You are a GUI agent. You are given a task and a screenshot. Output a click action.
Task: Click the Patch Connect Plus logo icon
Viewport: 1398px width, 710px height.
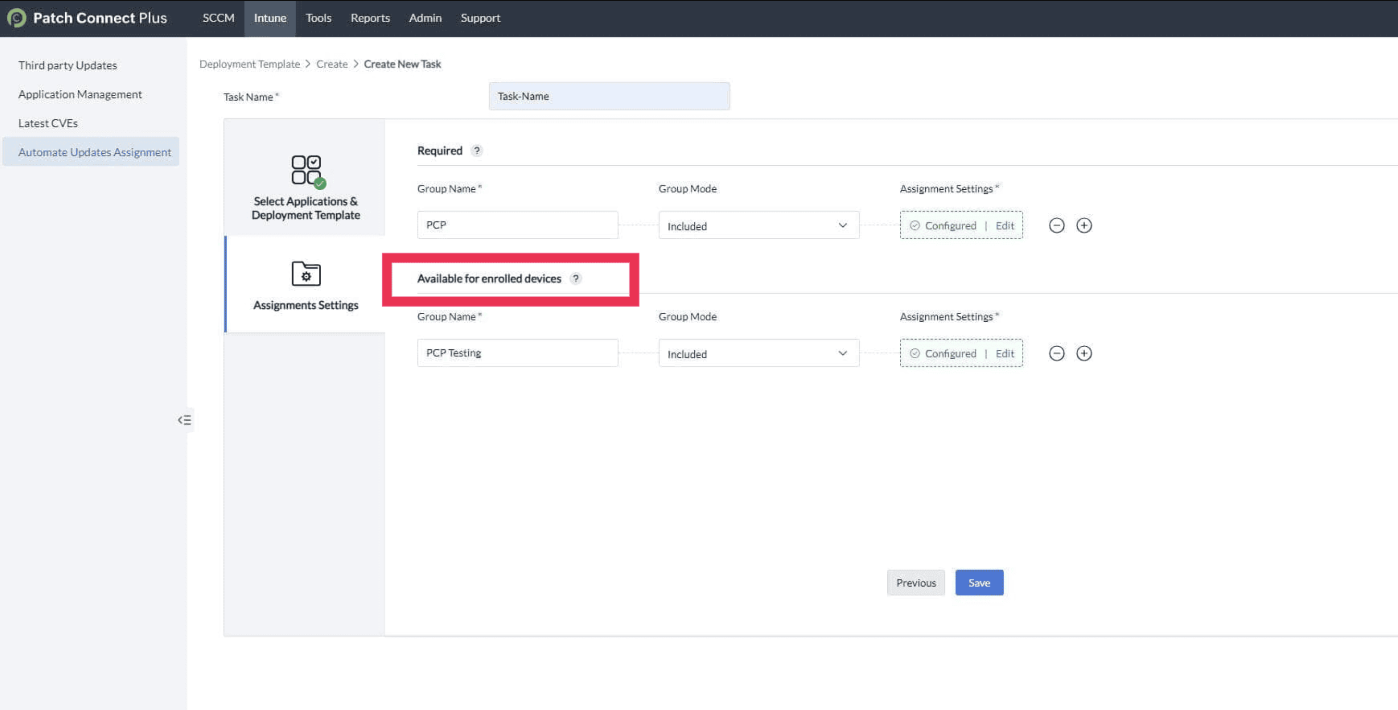point(16,18)
